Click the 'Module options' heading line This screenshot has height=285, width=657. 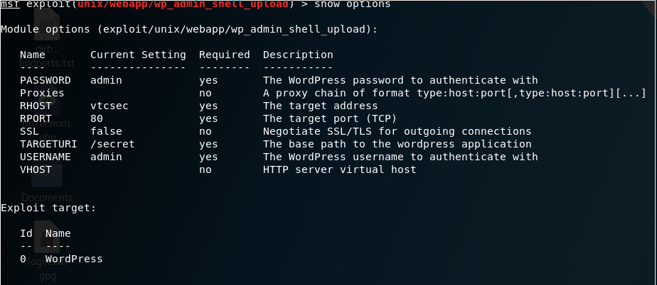(x=189, y=30)
